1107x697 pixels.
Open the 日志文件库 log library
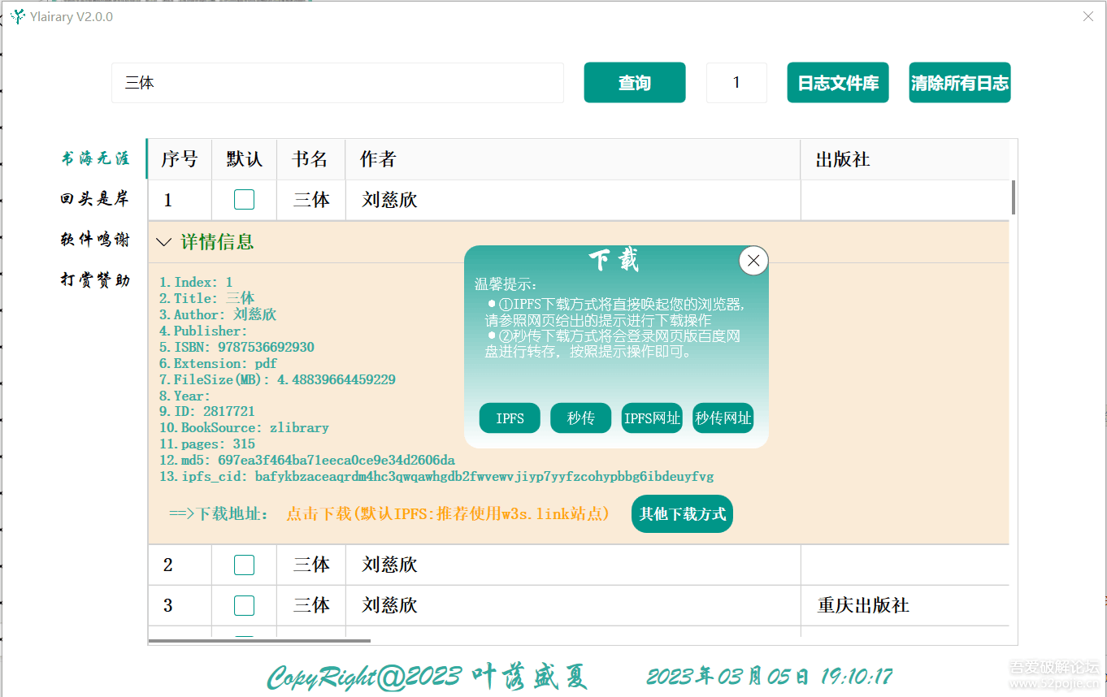[x=838, y=82]
